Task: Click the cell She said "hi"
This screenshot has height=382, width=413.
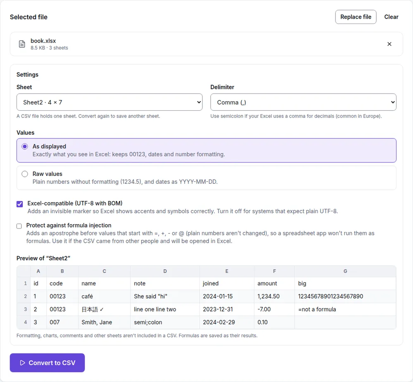Action: [165, 297]
